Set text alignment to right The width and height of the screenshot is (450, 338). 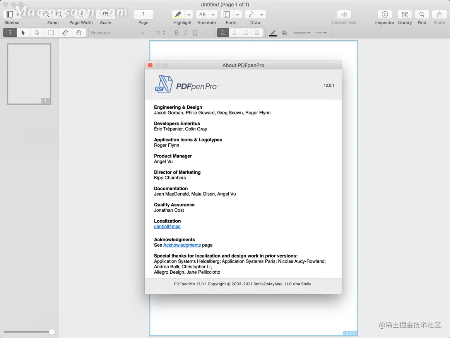click(246, 33)
